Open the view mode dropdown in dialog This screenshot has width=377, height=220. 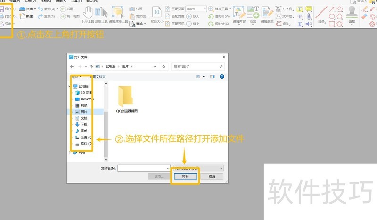pos(203,76)
